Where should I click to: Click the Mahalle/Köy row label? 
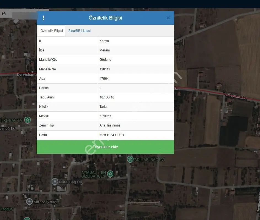pyautogui.click(x=48, y=60)
